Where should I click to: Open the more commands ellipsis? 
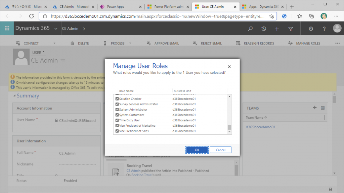[x=337, y=43]
